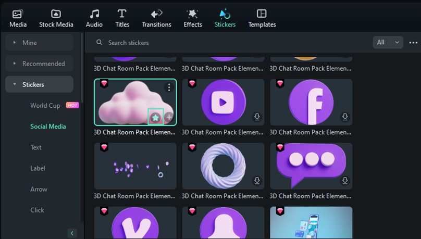Select the purple user avatar sticker
Screen dimensions: 421x239
223,223
